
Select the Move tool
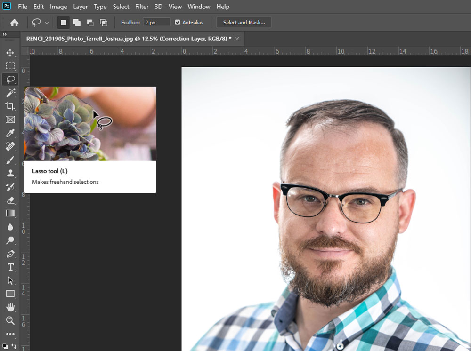tap(10, 53)
